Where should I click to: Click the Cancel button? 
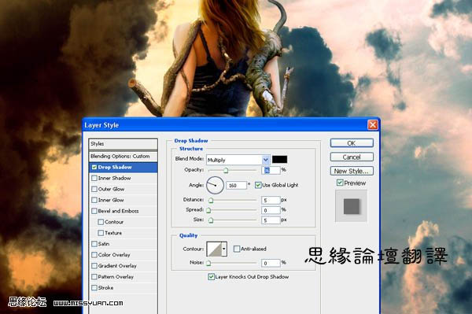(352, 157)
